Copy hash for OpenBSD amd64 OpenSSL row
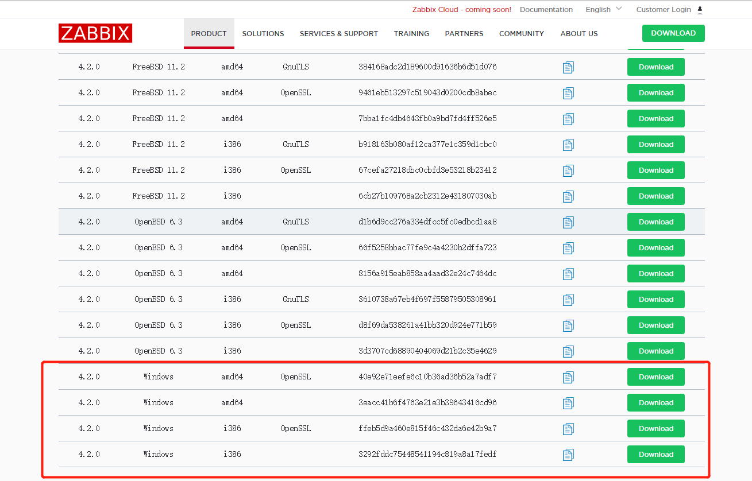This screenshot has width=752, height=481. click(x=568, y=248)
